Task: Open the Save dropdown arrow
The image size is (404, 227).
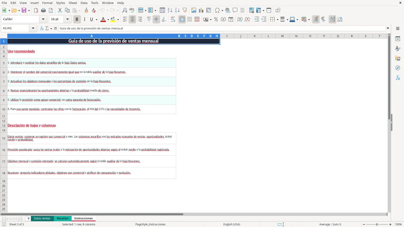Action: tap(29, 10)
